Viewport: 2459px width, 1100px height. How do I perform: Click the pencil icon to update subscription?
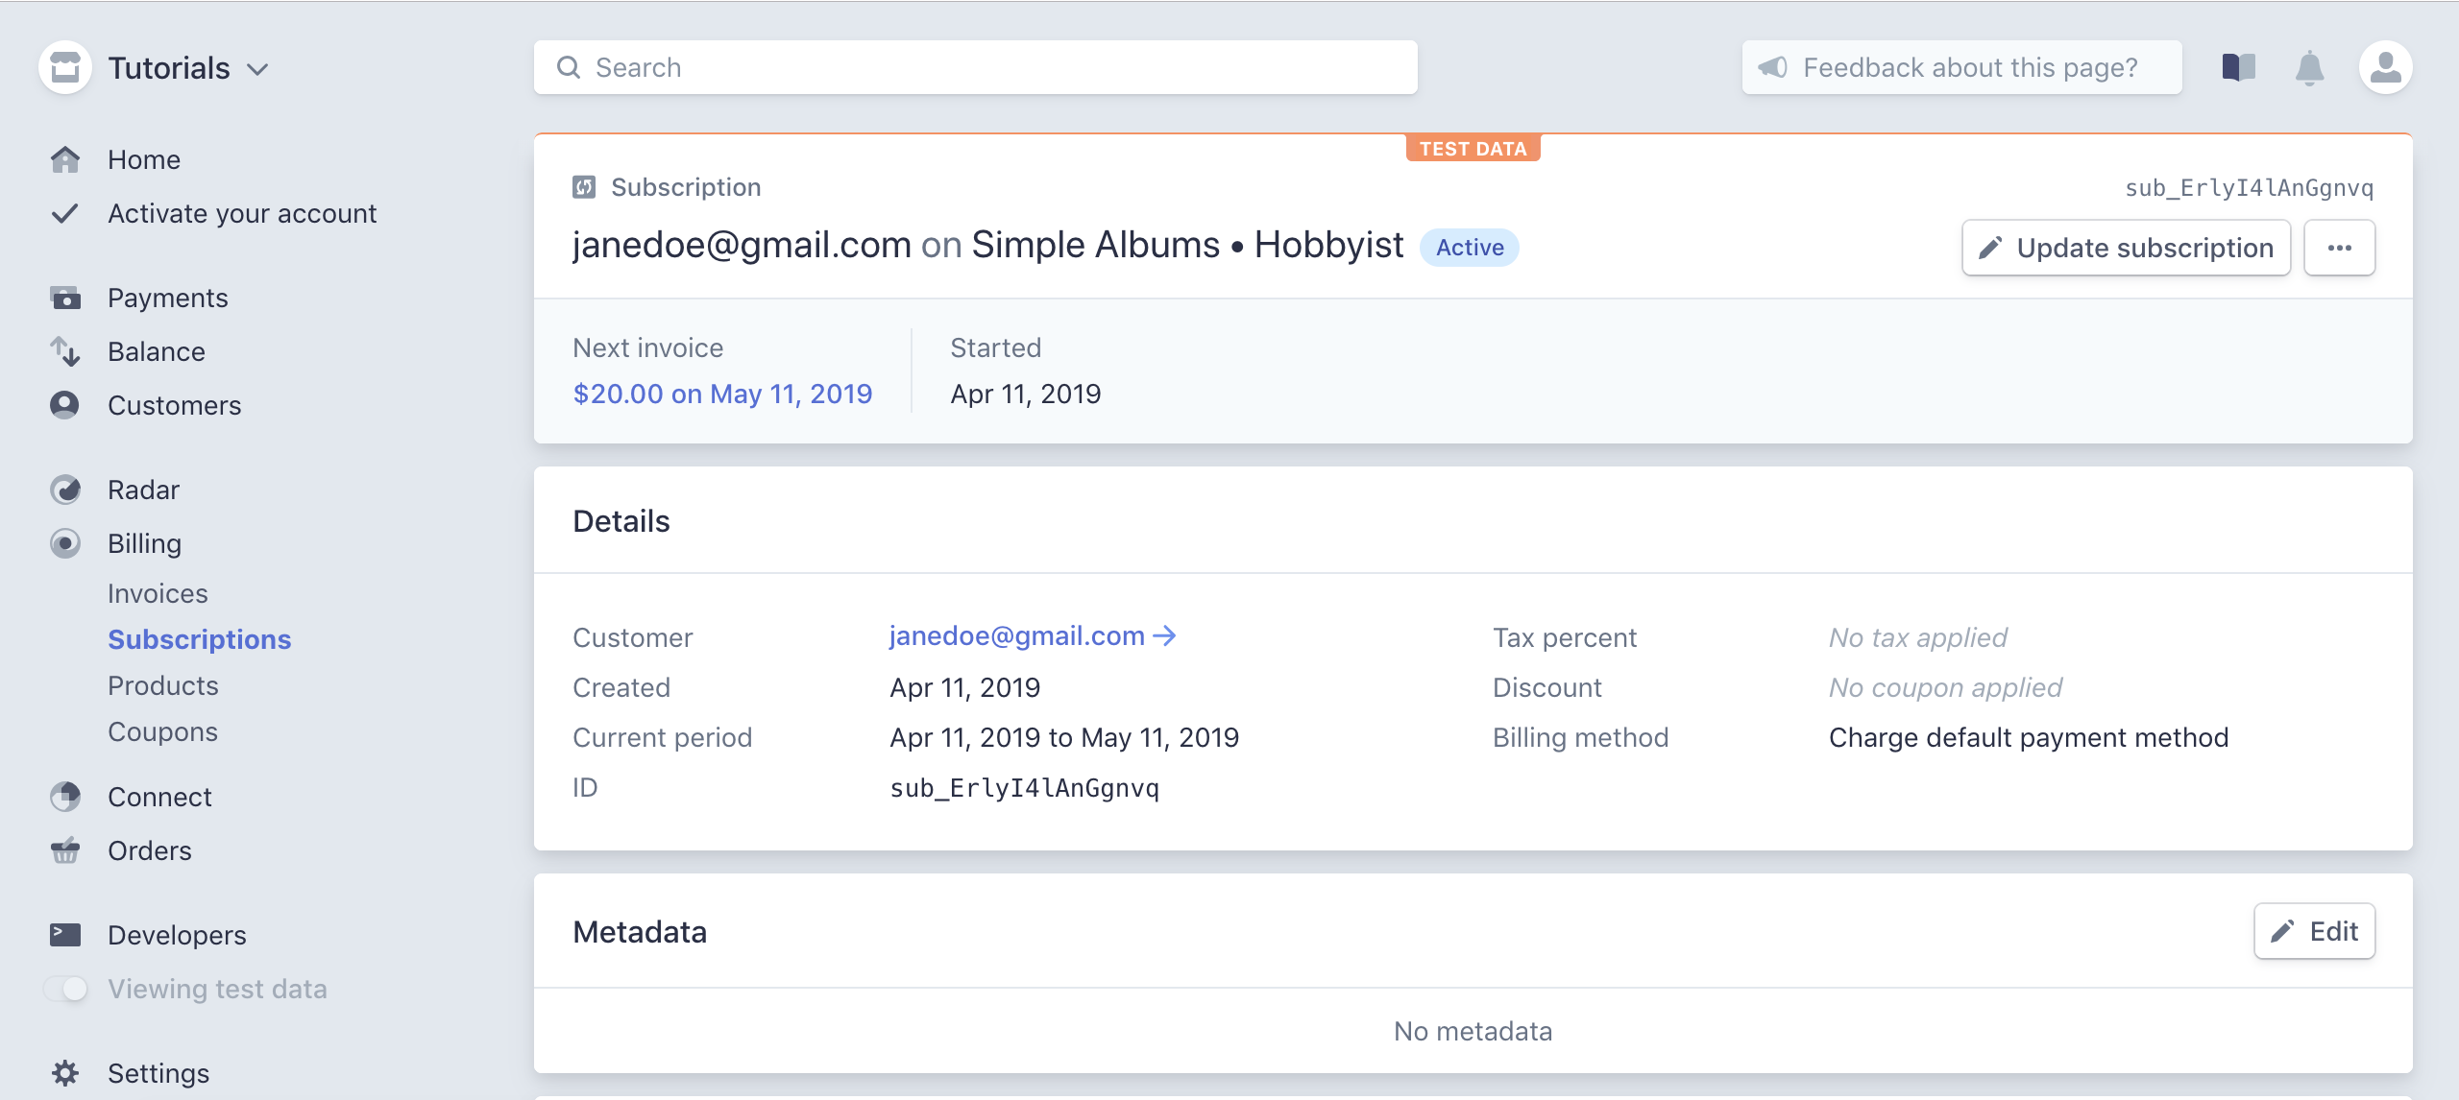click(1991, 248)
